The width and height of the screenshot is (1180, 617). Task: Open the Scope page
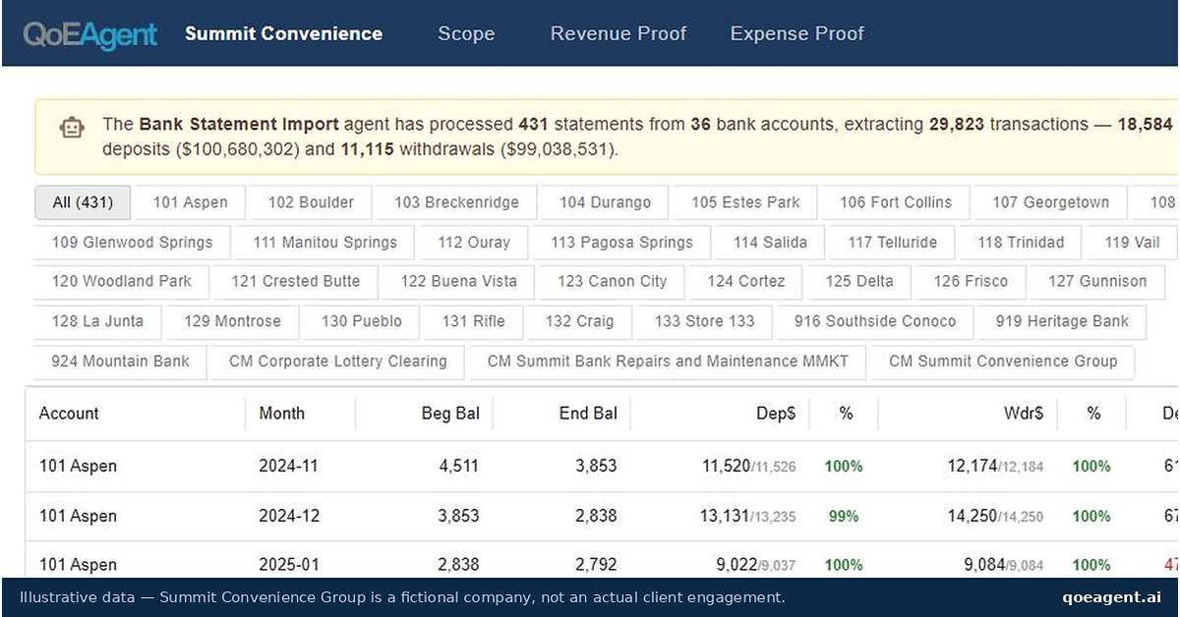pos(466,33)
